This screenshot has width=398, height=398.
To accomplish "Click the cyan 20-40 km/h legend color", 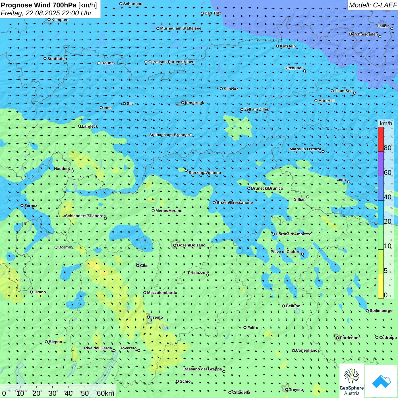I will coord(381,213).
